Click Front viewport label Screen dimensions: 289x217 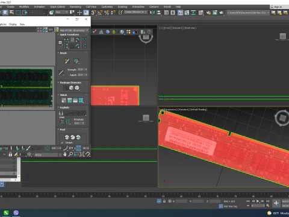[x=167, y=28]
